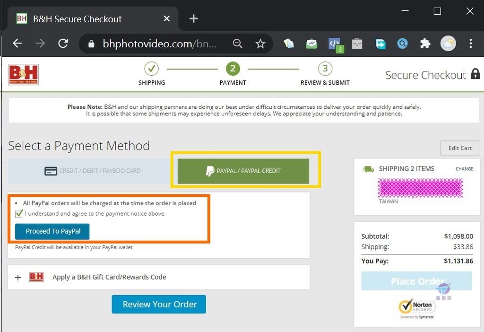Screen dimensions: 484x332
Task: Open the Chrome three-dot menu
Action: (x=470, y=44)
